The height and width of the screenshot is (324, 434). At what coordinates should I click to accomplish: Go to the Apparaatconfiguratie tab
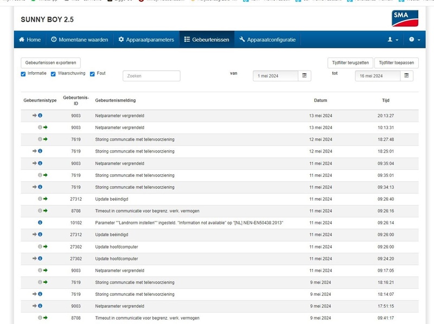tap(267, 40)
